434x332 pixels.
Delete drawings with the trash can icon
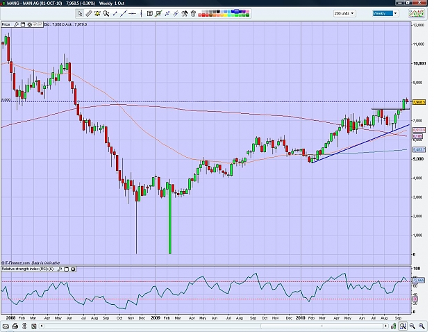coord(193,13)
